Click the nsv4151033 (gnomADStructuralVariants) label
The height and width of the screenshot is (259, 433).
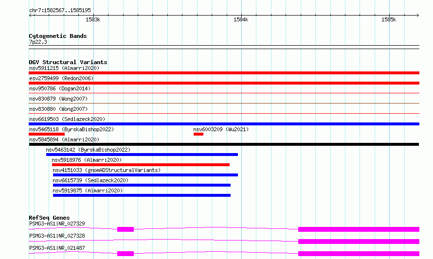click(107, 170)
